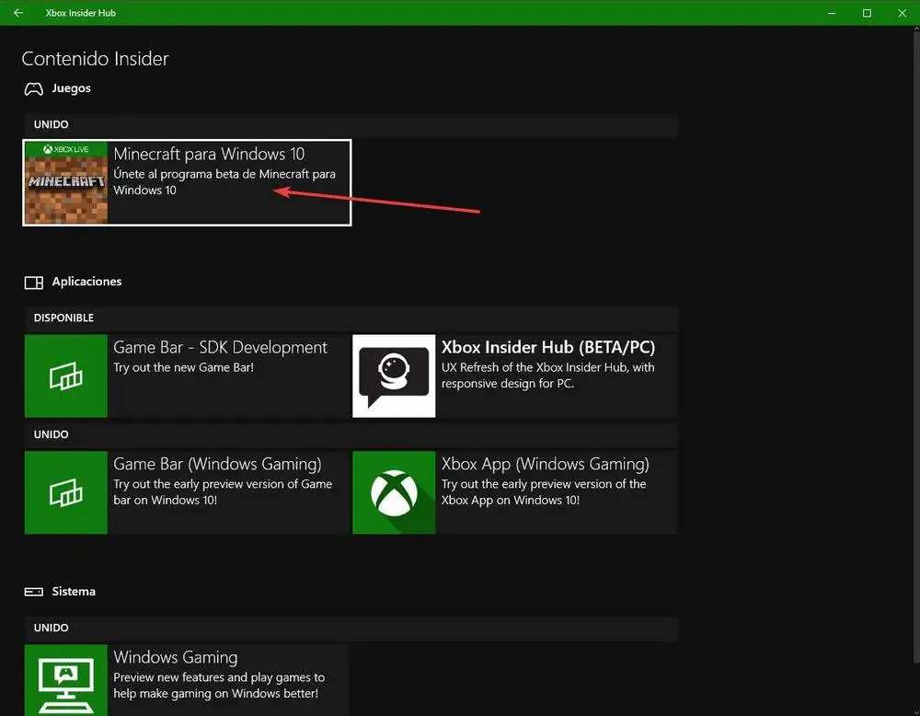
Task: Open Minecraft para Windows 10 title
Action: pyautogui.click(x=209, y=154)
